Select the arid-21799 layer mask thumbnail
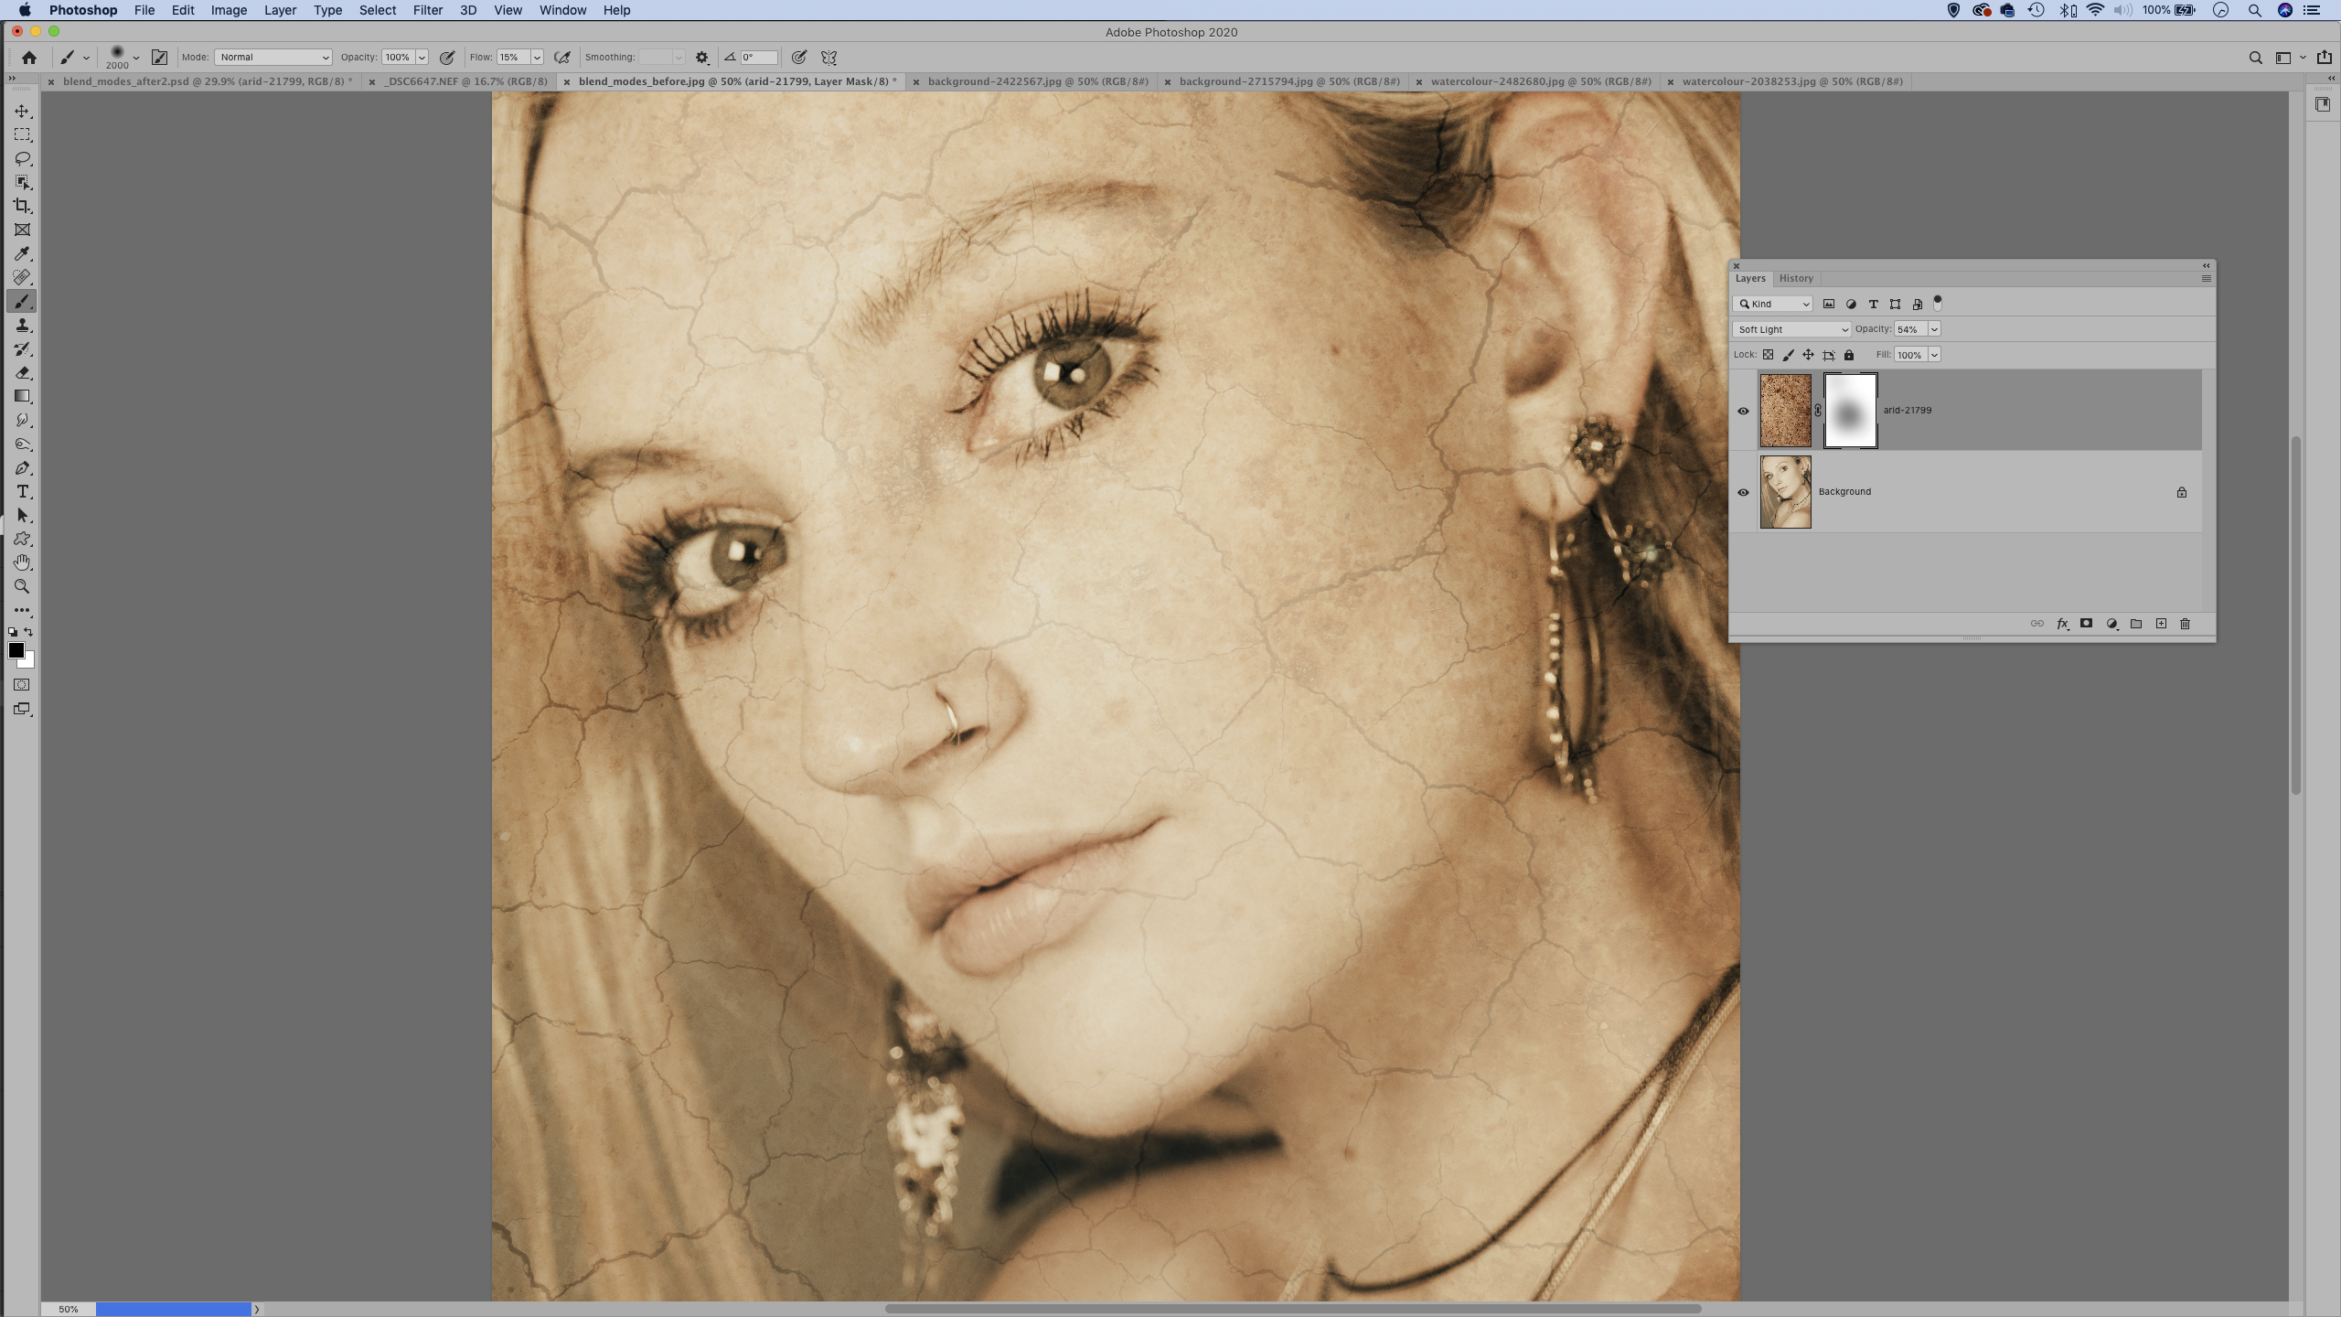The image size is (2341, 1317). (x=1850, y=411)
